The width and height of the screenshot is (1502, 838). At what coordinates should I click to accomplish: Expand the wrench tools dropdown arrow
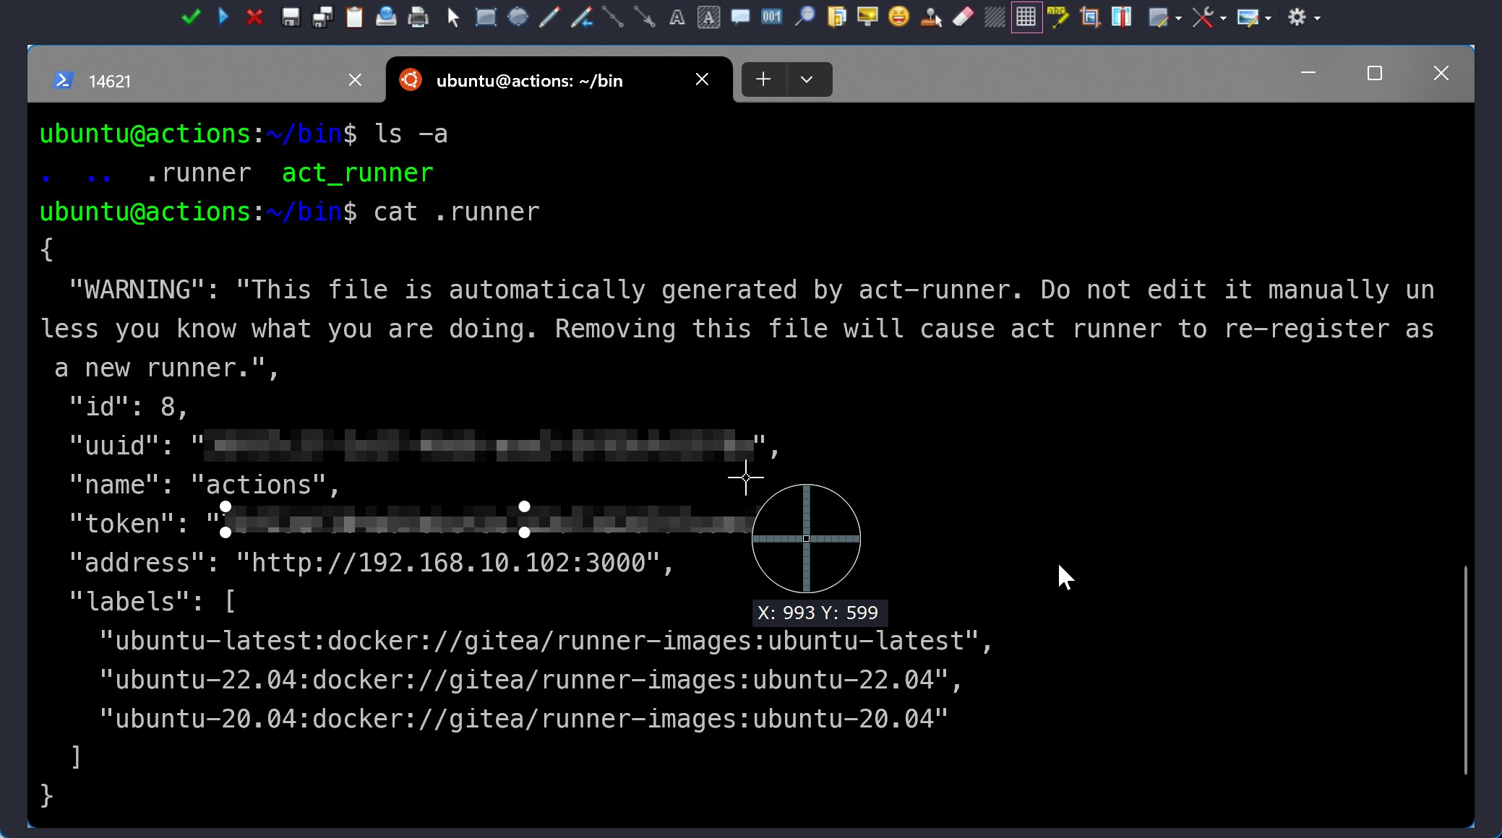[x=1223, y=18]
